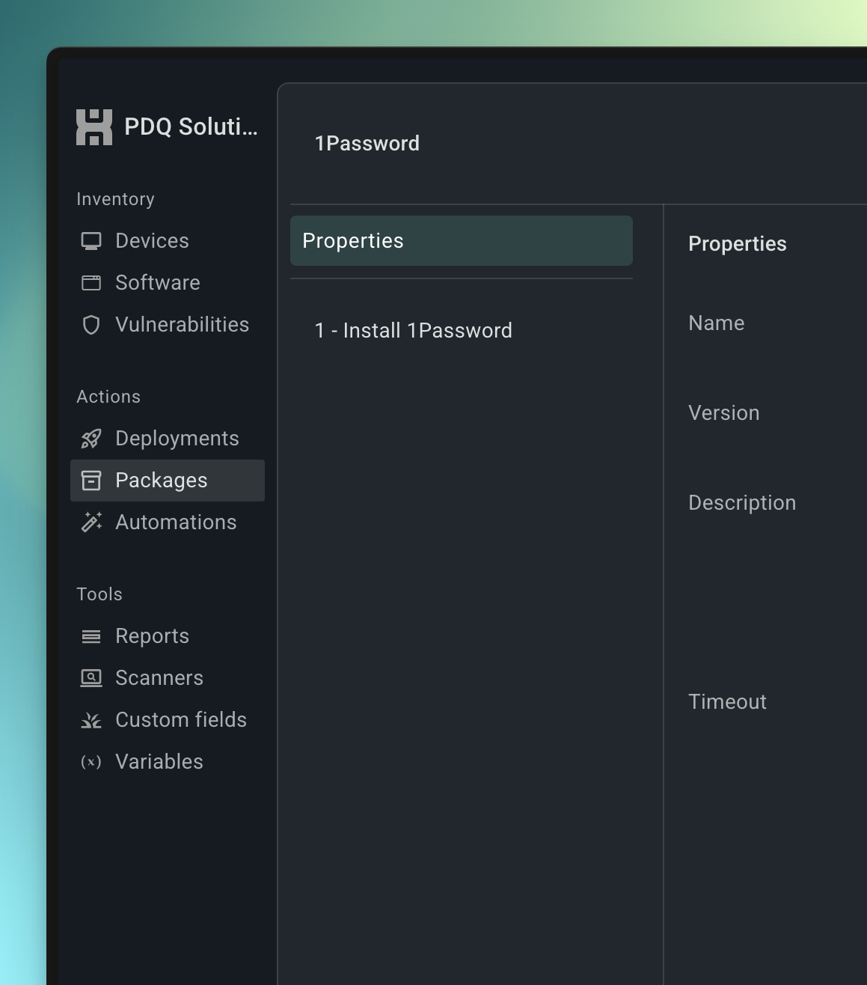Select Packages in the sidebar
Viewport: 867px width, 985px height.
(168, 481)
